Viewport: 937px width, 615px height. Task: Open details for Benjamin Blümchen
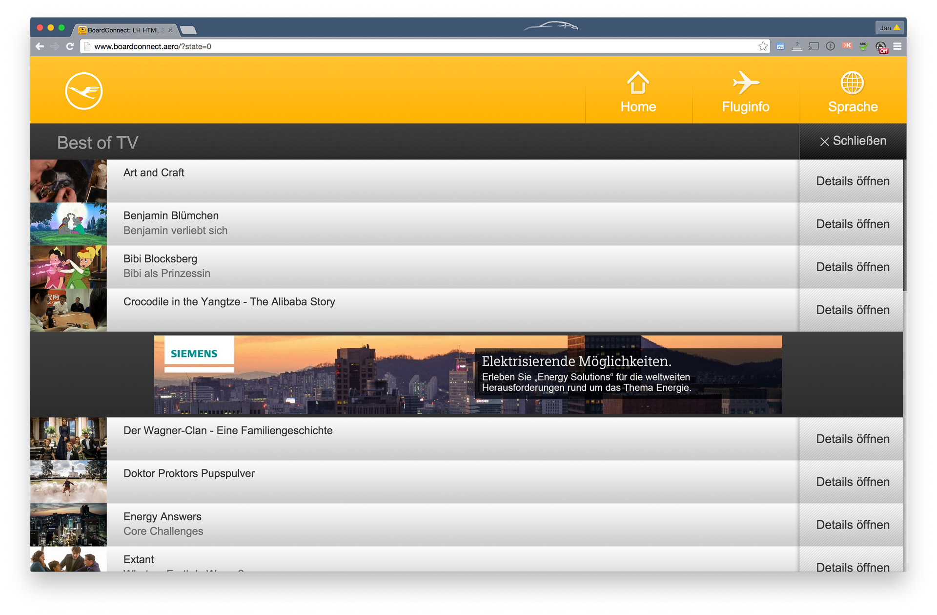click(x=852, y=224)
